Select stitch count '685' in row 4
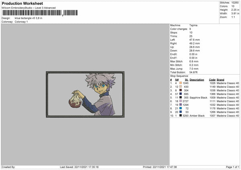Image resolution: width=241 pixels, height=170 pixels. tap(186, 94)
